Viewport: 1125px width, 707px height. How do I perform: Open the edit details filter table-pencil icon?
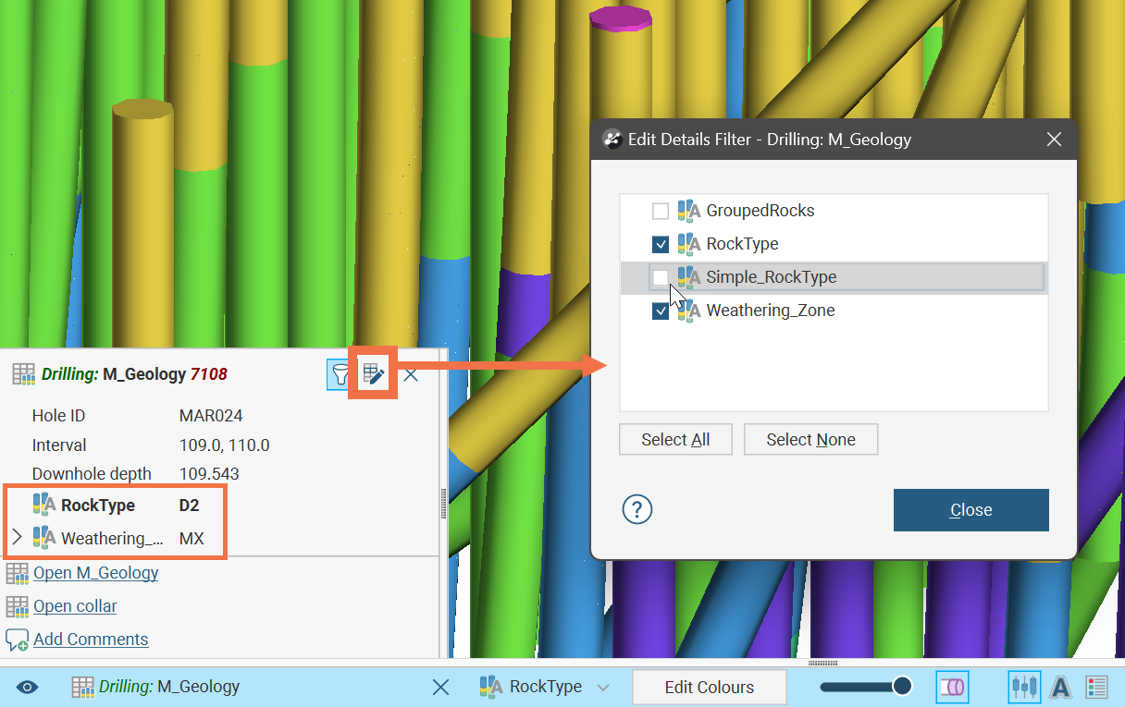tap(373, 374)
